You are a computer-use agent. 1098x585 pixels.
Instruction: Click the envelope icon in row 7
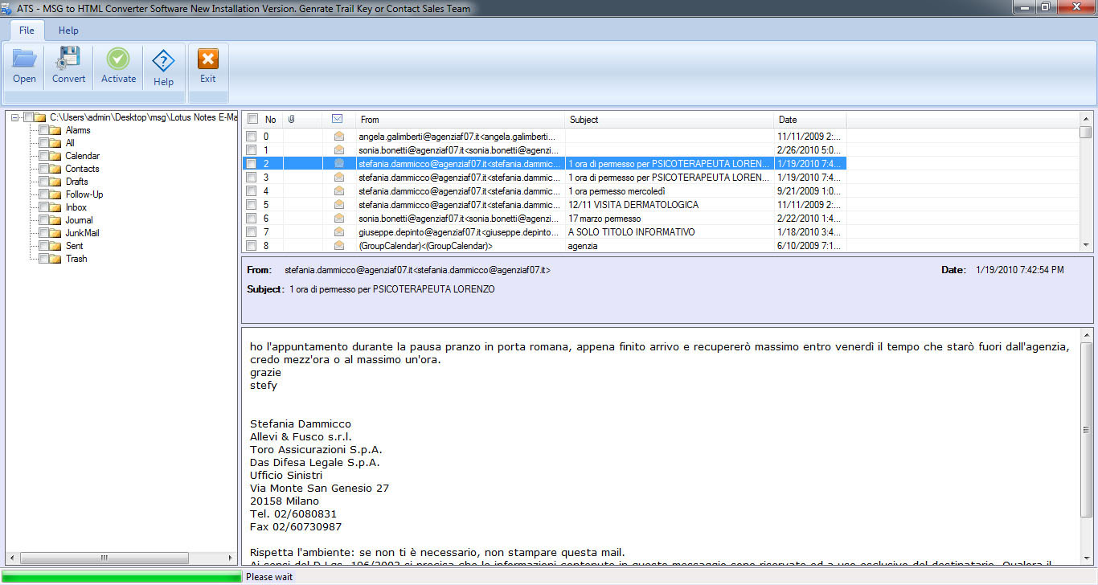point(338,231)
